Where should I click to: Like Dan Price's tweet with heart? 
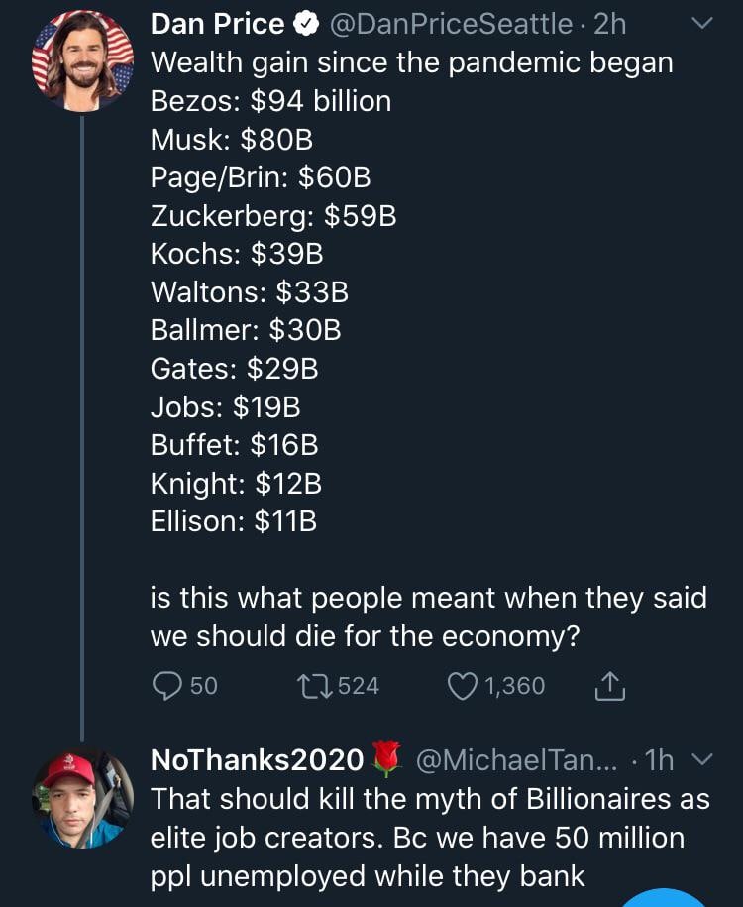pos(463,685)
